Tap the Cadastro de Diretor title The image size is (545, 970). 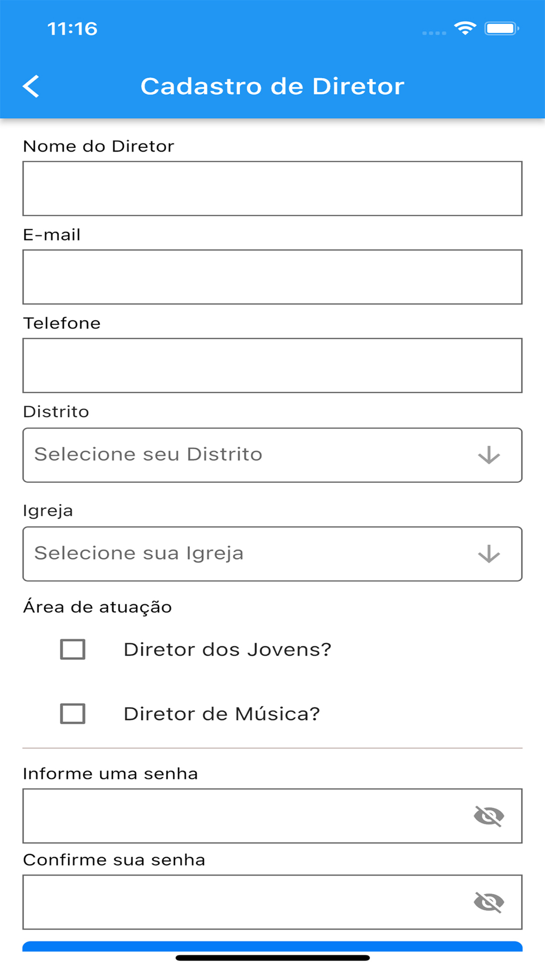(x=272, y=86)
